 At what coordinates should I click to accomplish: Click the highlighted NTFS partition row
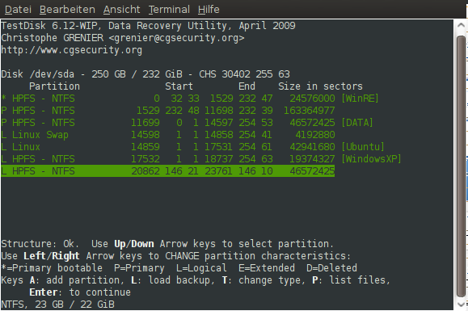tap(168, 171)
